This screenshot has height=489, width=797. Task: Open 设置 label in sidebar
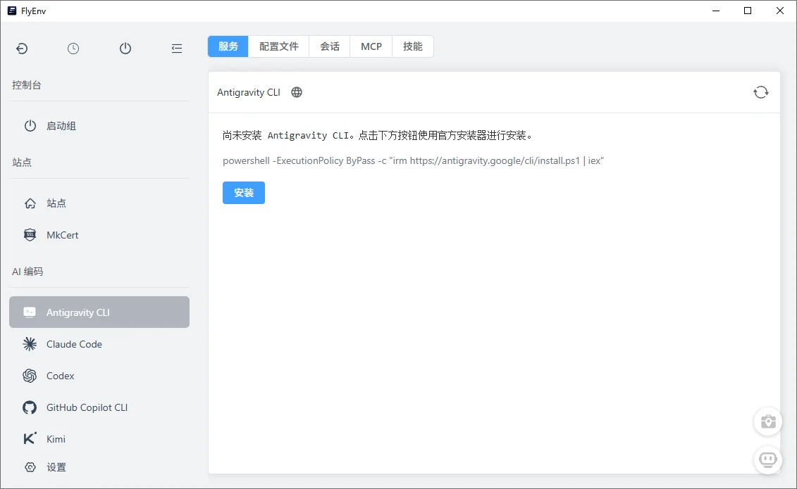[56, 467]
